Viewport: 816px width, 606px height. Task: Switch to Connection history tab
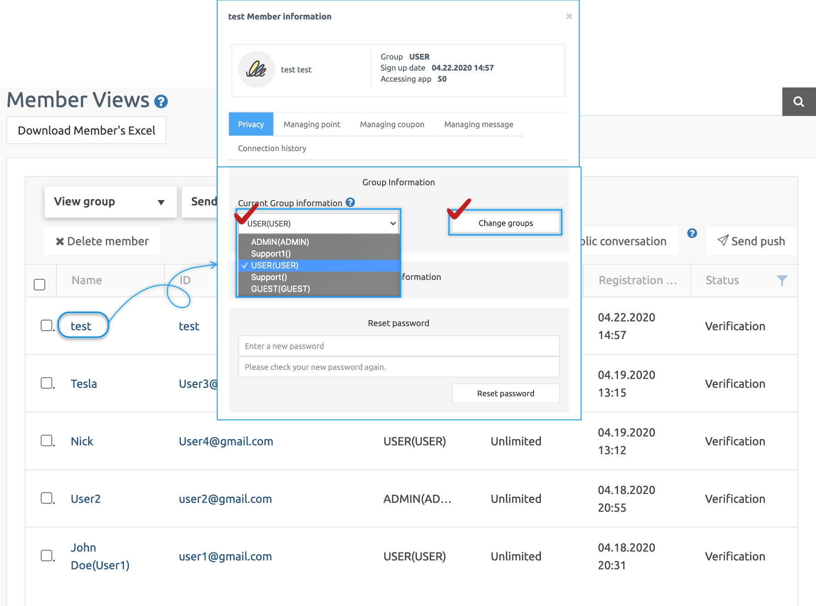pyautogui.click(x=272, y=149)
